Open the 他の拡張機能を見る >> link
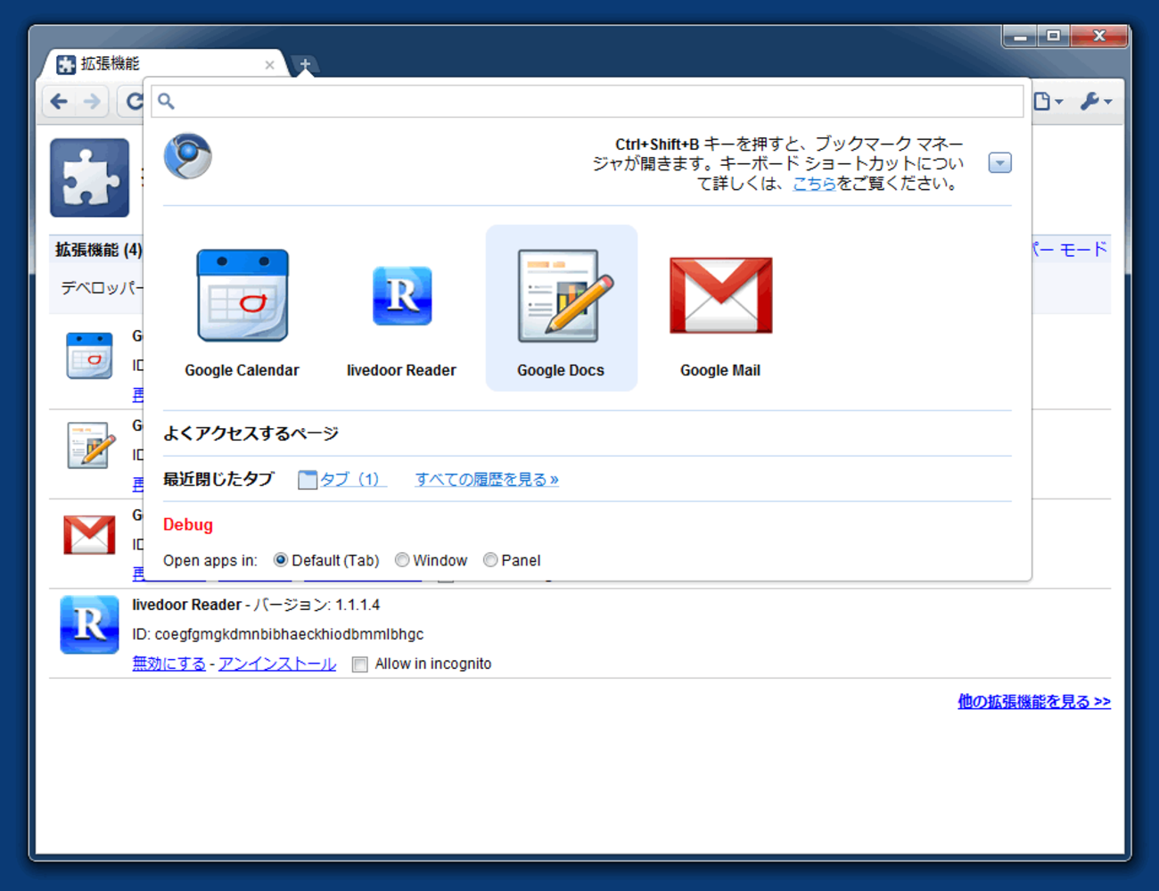This screenshot has height=891, width=1159. tap(1034, 702)
